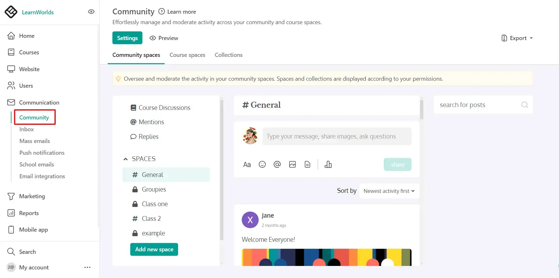Viewport: 559px width, 278px height.
Task: Open Email integrations
Action: [42, 176]
